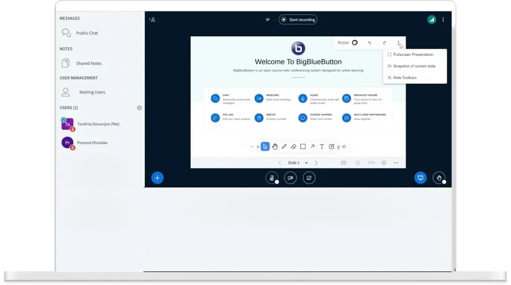Choose Snapshot of current slide

pyautogui.click(x=414, y=66)
